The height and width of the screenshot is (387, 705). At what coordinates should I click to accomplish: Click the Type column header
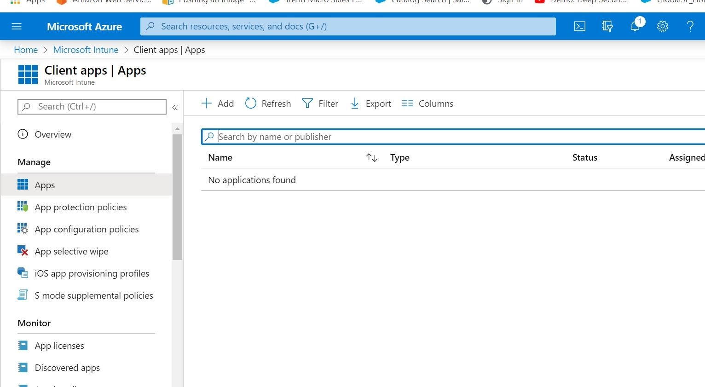[400, 157]
